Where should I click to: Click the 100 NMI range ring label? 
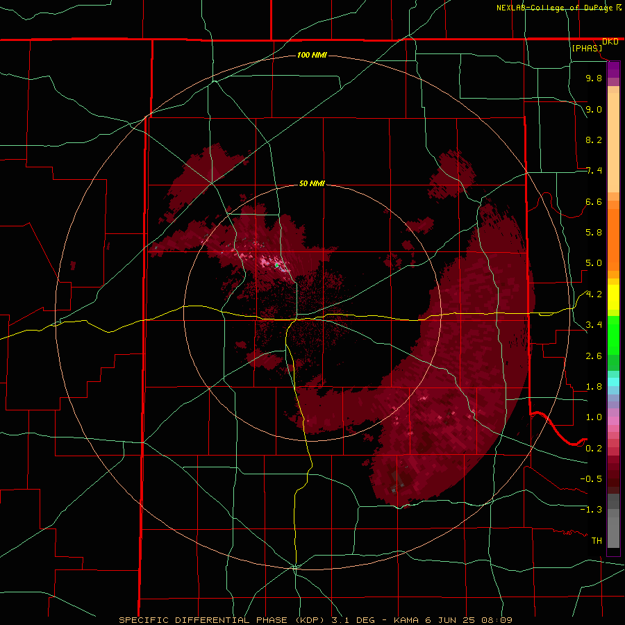tap(312, 55)
